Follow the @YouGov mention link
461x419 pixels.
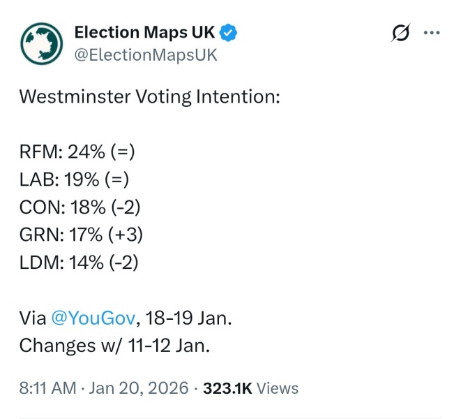click(x=93, y=318)
